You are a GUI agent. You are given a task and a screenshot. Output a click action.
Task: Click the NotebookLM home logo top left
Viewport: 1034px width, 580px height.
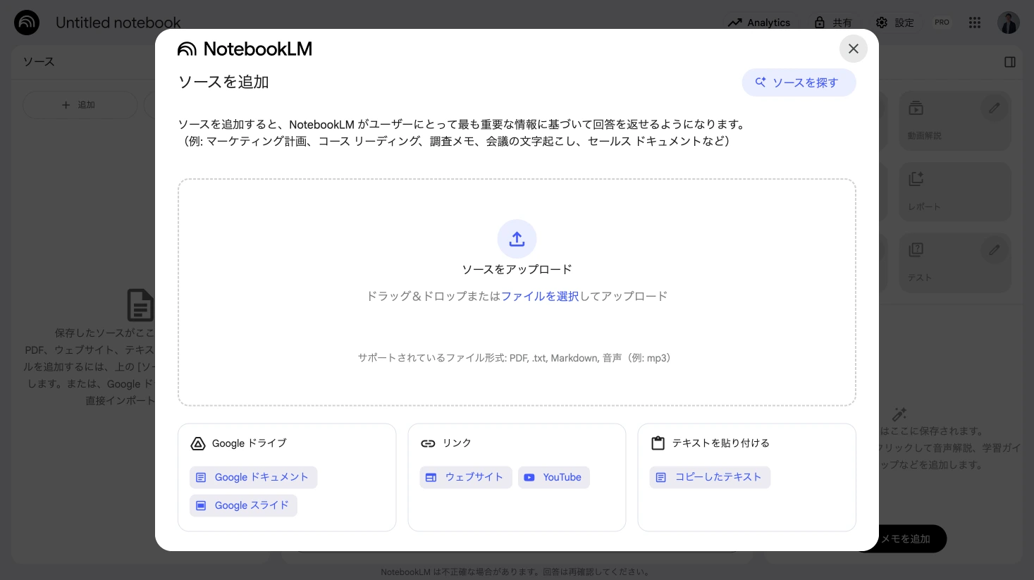(x=27, y=23)
